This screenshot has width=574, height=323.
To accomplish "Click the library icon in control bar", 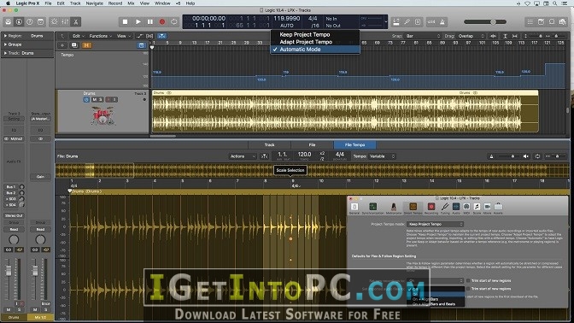I will tap(8, 22).
